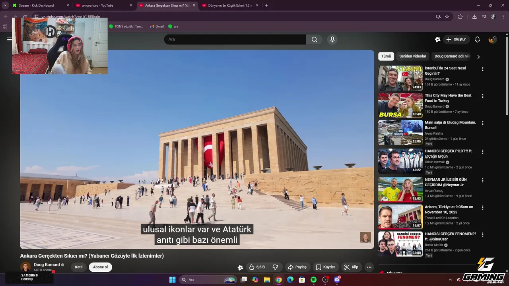Click the Oluştur create button
The image size is (509, 286).
(456, 39)
